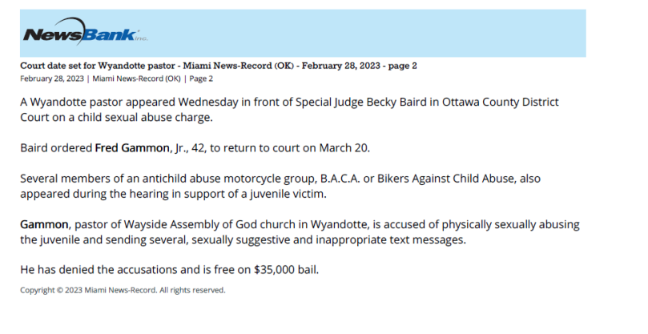Click the NewsBank logo
The image size is (648, 334).
(x=86, y=31)
